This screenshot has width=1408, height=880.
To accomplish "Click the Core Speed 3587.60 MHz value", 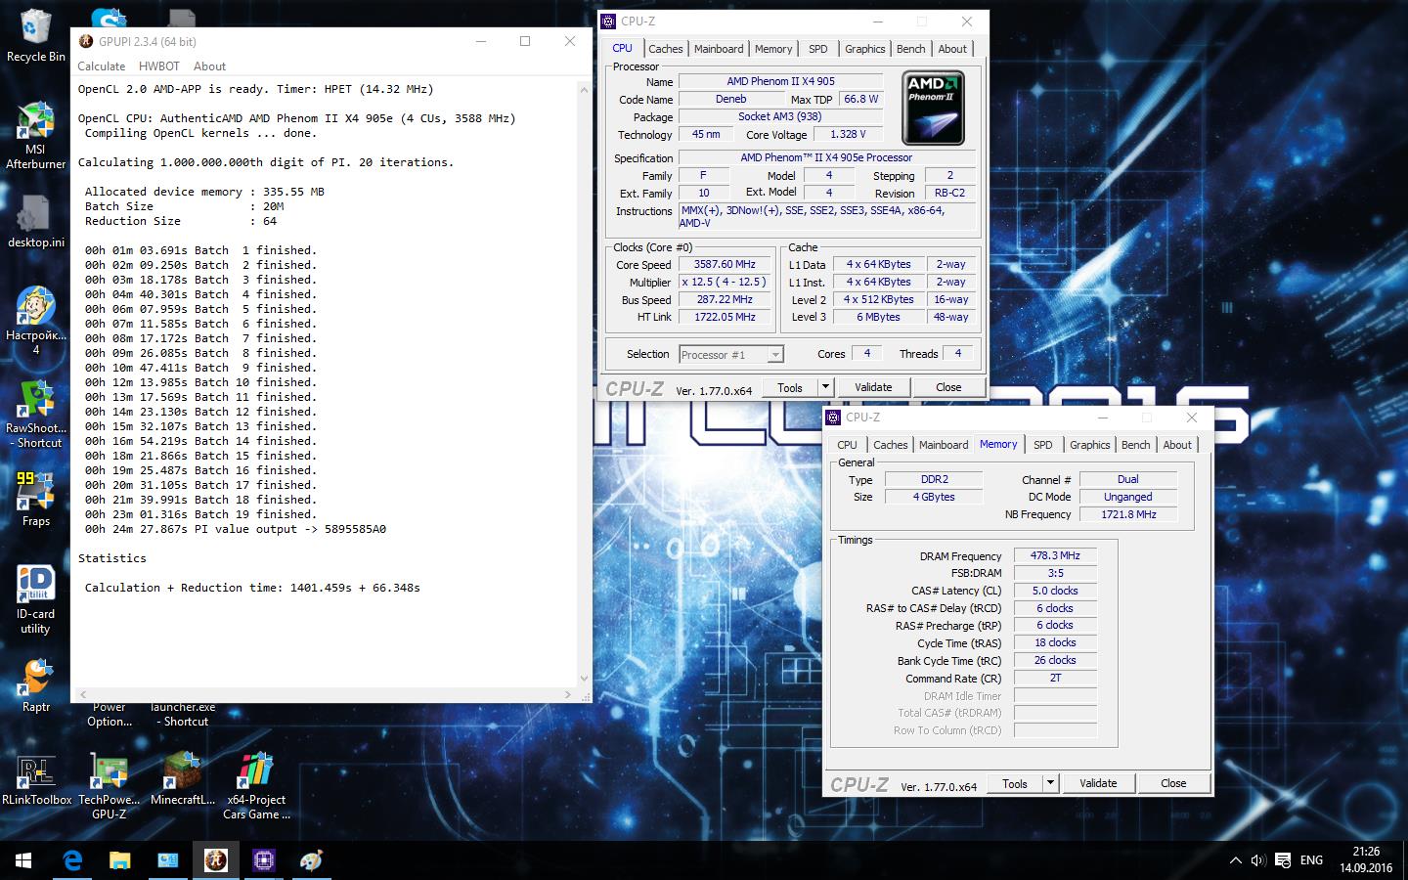I will pos(725,264).
